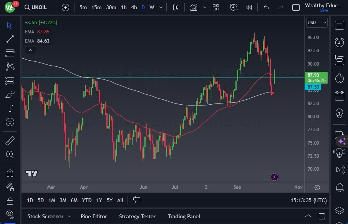Viewport: 348px width, 224px height.
Task: Select the Text annotation tool
Action: (x=10, y=108)
